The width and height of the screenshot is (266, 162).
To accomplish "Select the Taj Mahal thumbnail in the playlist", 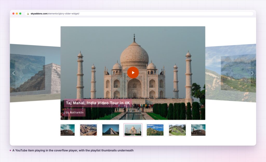I will point(133,130).
